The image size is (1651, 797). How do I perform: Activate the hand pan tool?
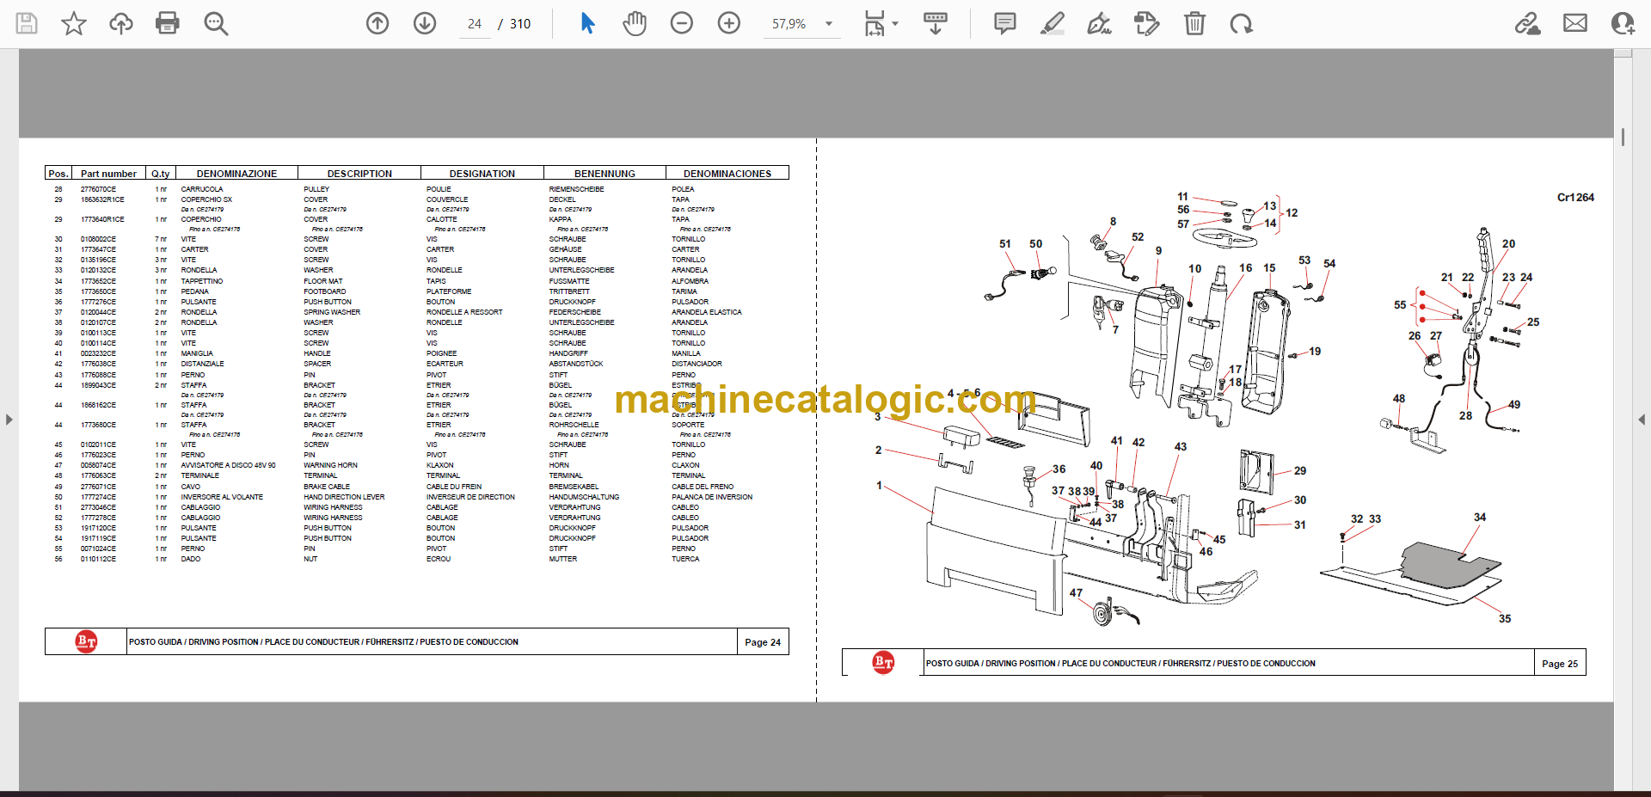pos(635,23)
